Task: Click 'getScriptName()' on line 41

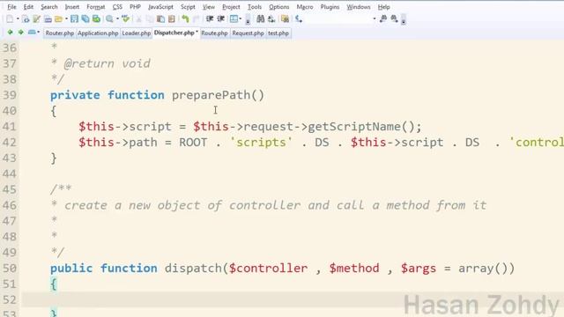Action: point(361,127)
